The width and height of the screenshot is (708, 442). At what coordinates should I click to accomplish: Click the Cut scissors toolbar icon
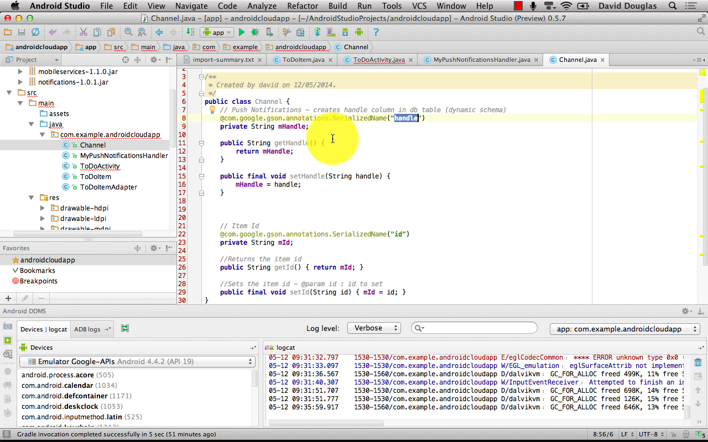click(x=84, y=33)
